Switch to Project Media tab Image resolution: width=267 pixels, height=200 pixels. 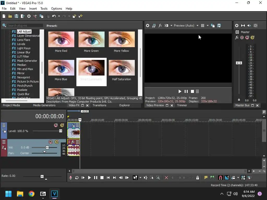pyautogui.click(x=11, y=105)
